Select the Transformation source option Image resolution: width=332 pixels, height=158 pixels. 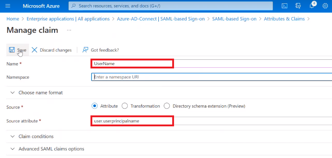point(125,106)
